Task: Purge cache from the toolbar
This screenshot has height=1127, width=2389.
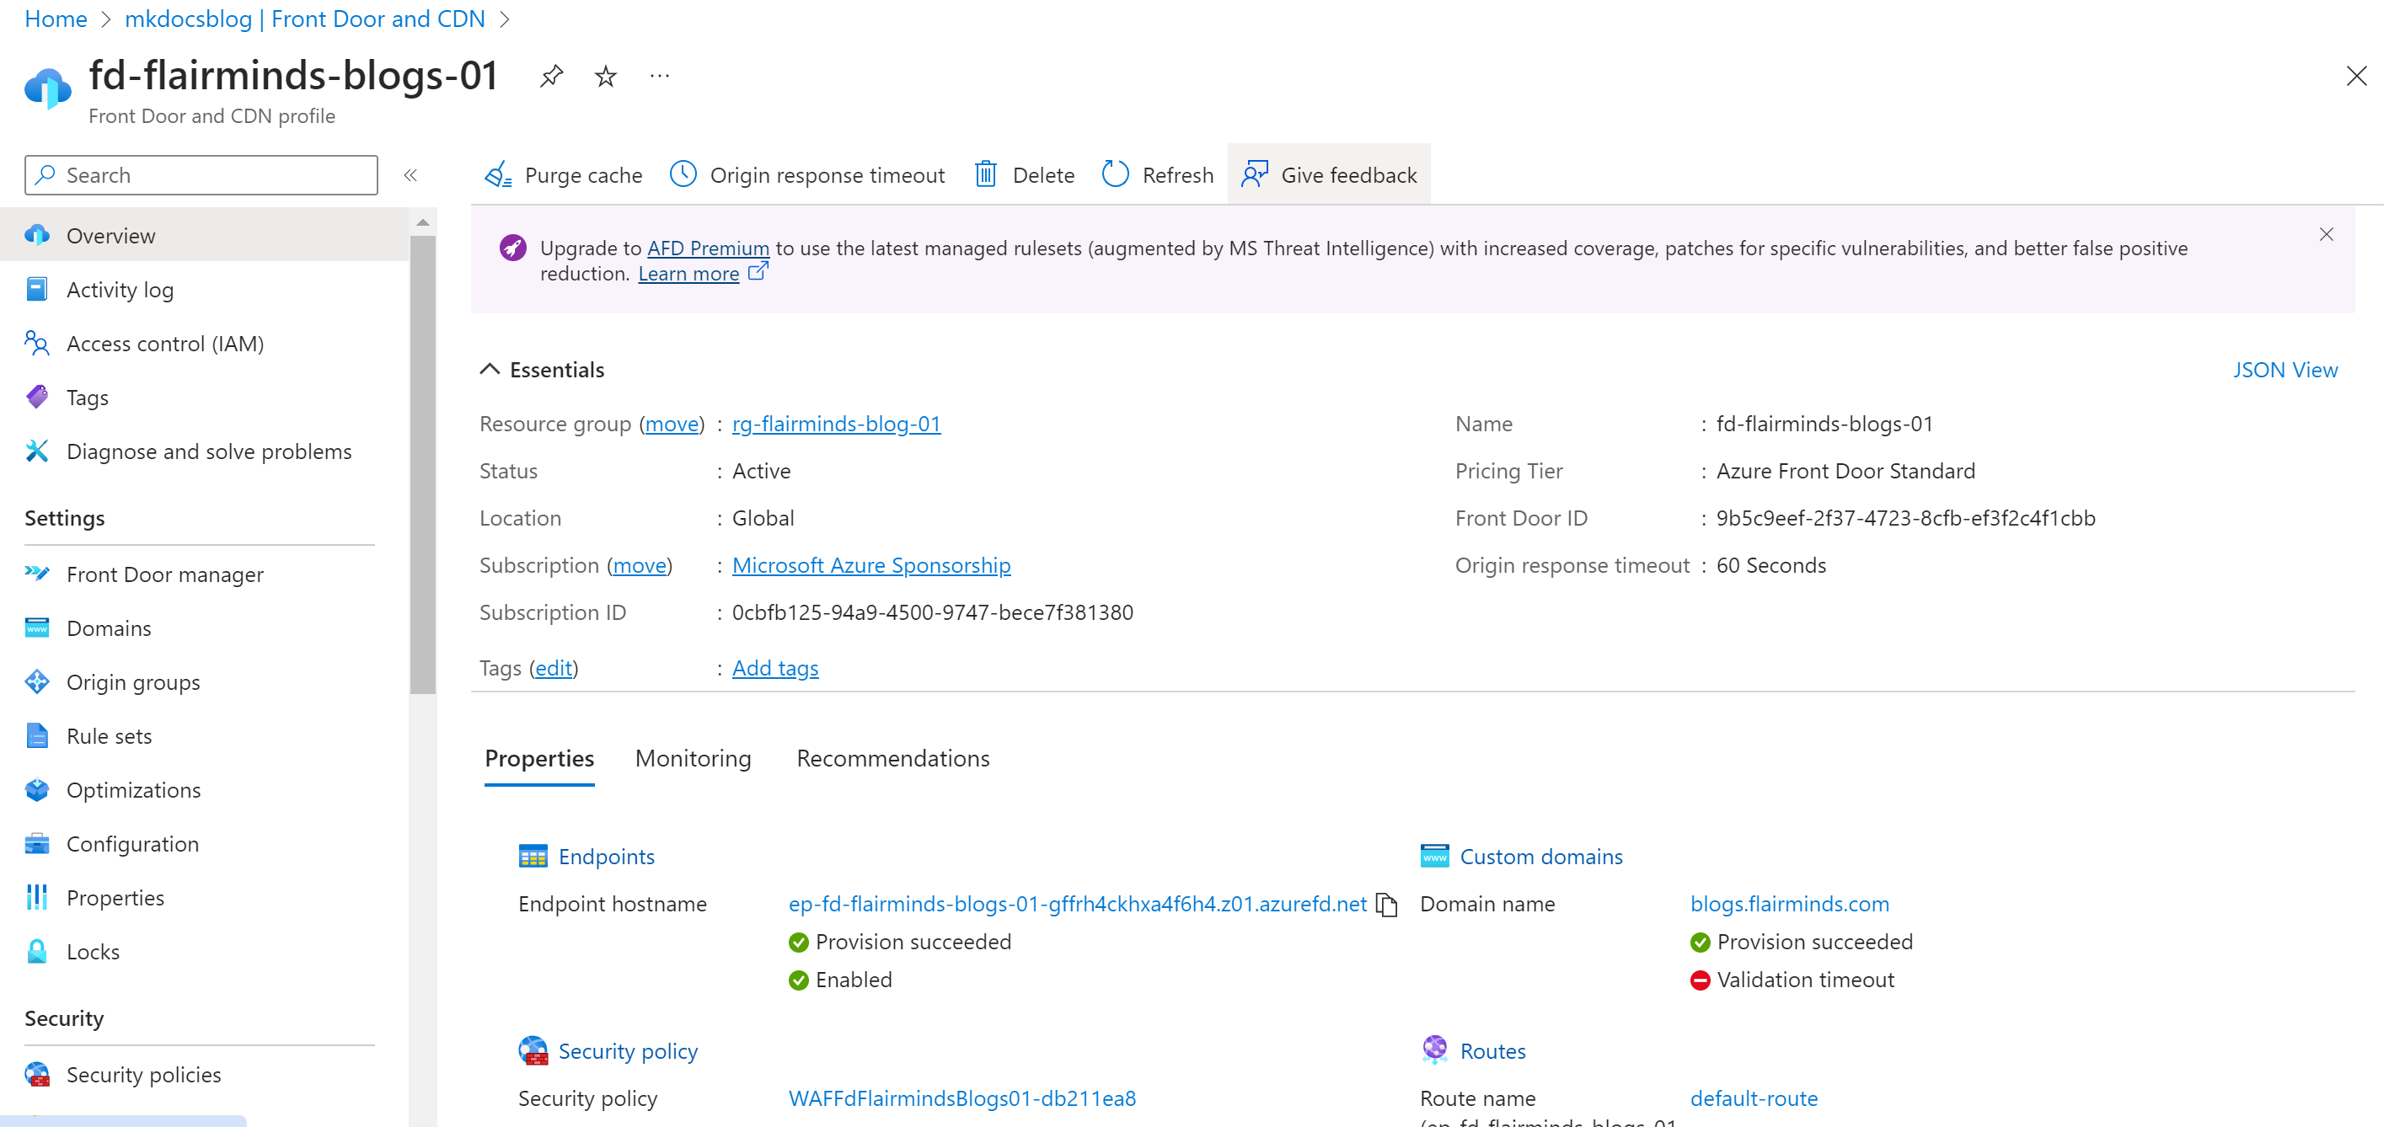Action: (x=563, y=175)
